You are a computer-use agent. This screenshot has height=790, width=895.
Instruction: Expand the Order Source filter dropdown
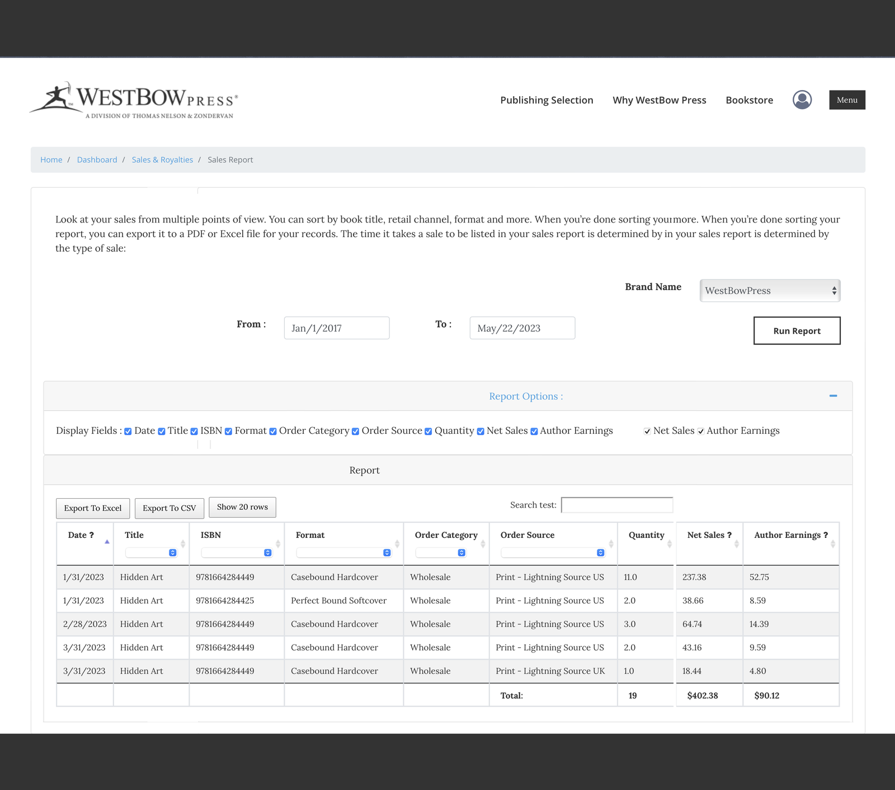[553, 552]
